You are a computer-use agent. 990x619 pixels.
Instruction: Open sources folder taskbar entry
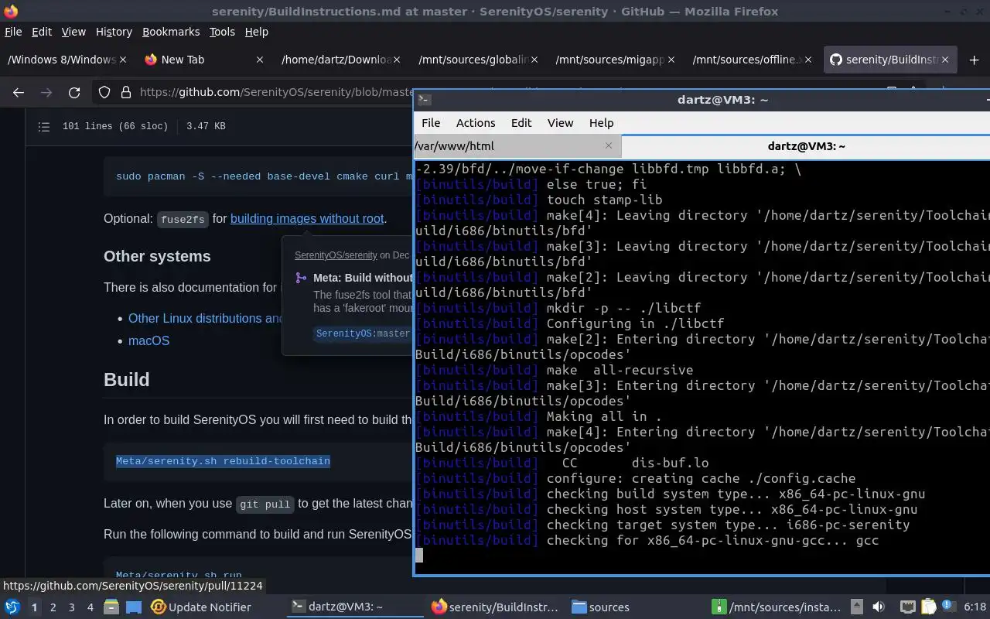tap(601, 607)
